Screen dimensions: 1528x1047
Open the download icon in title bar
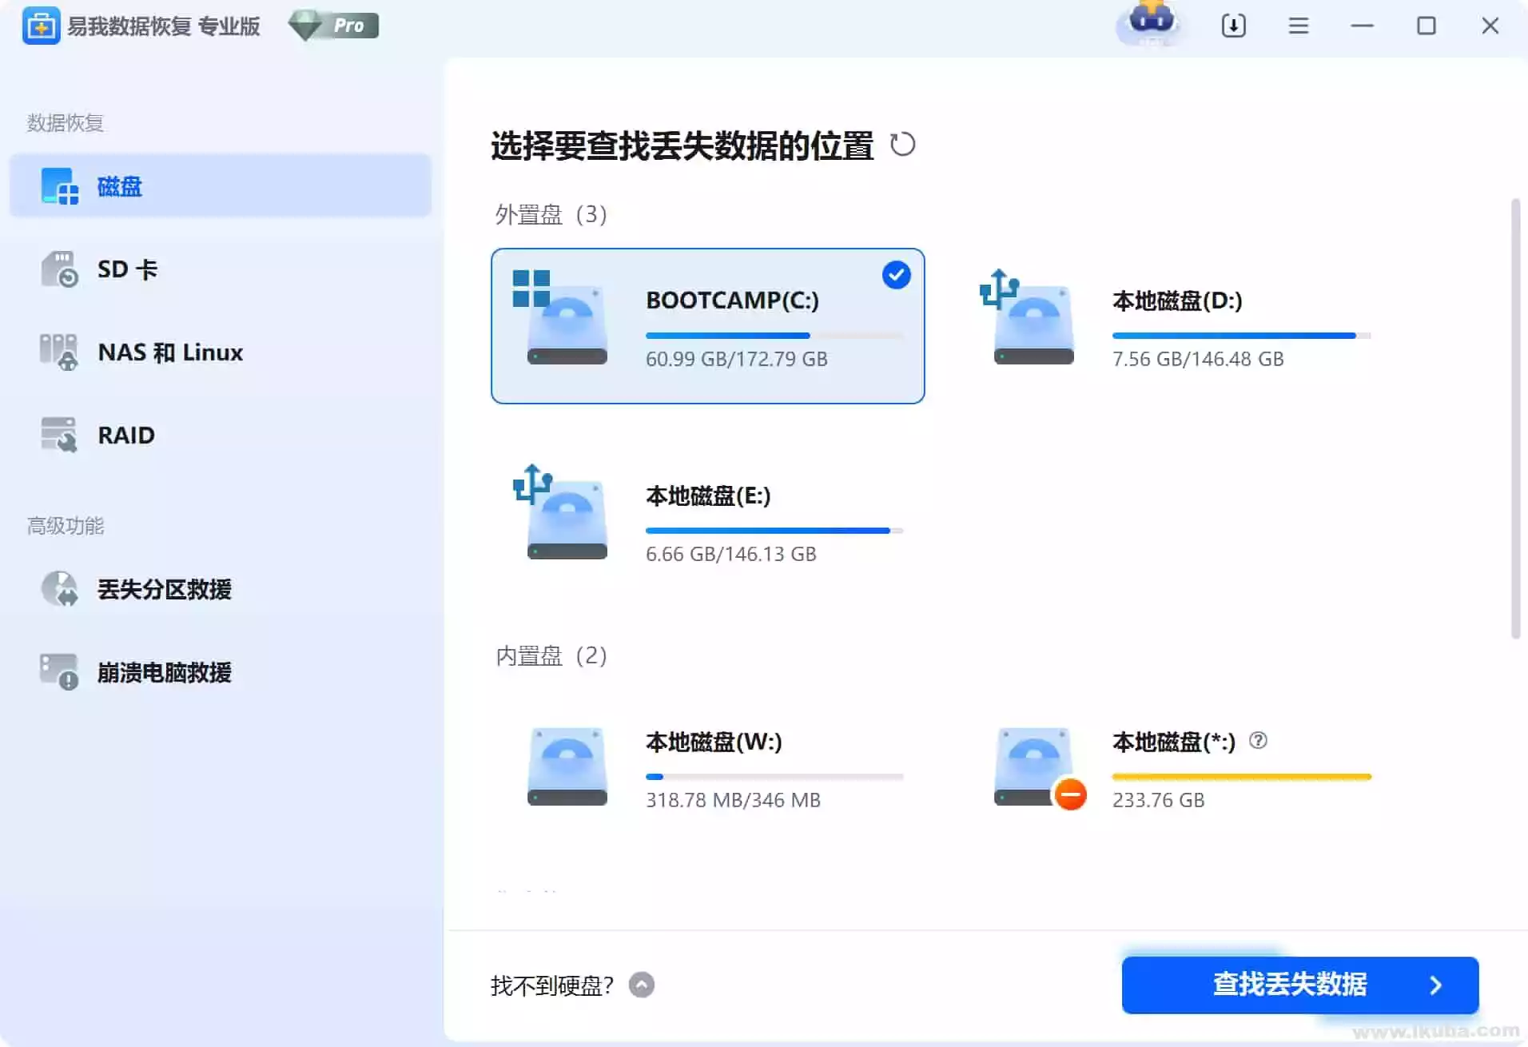click(x=1233, y=26)
